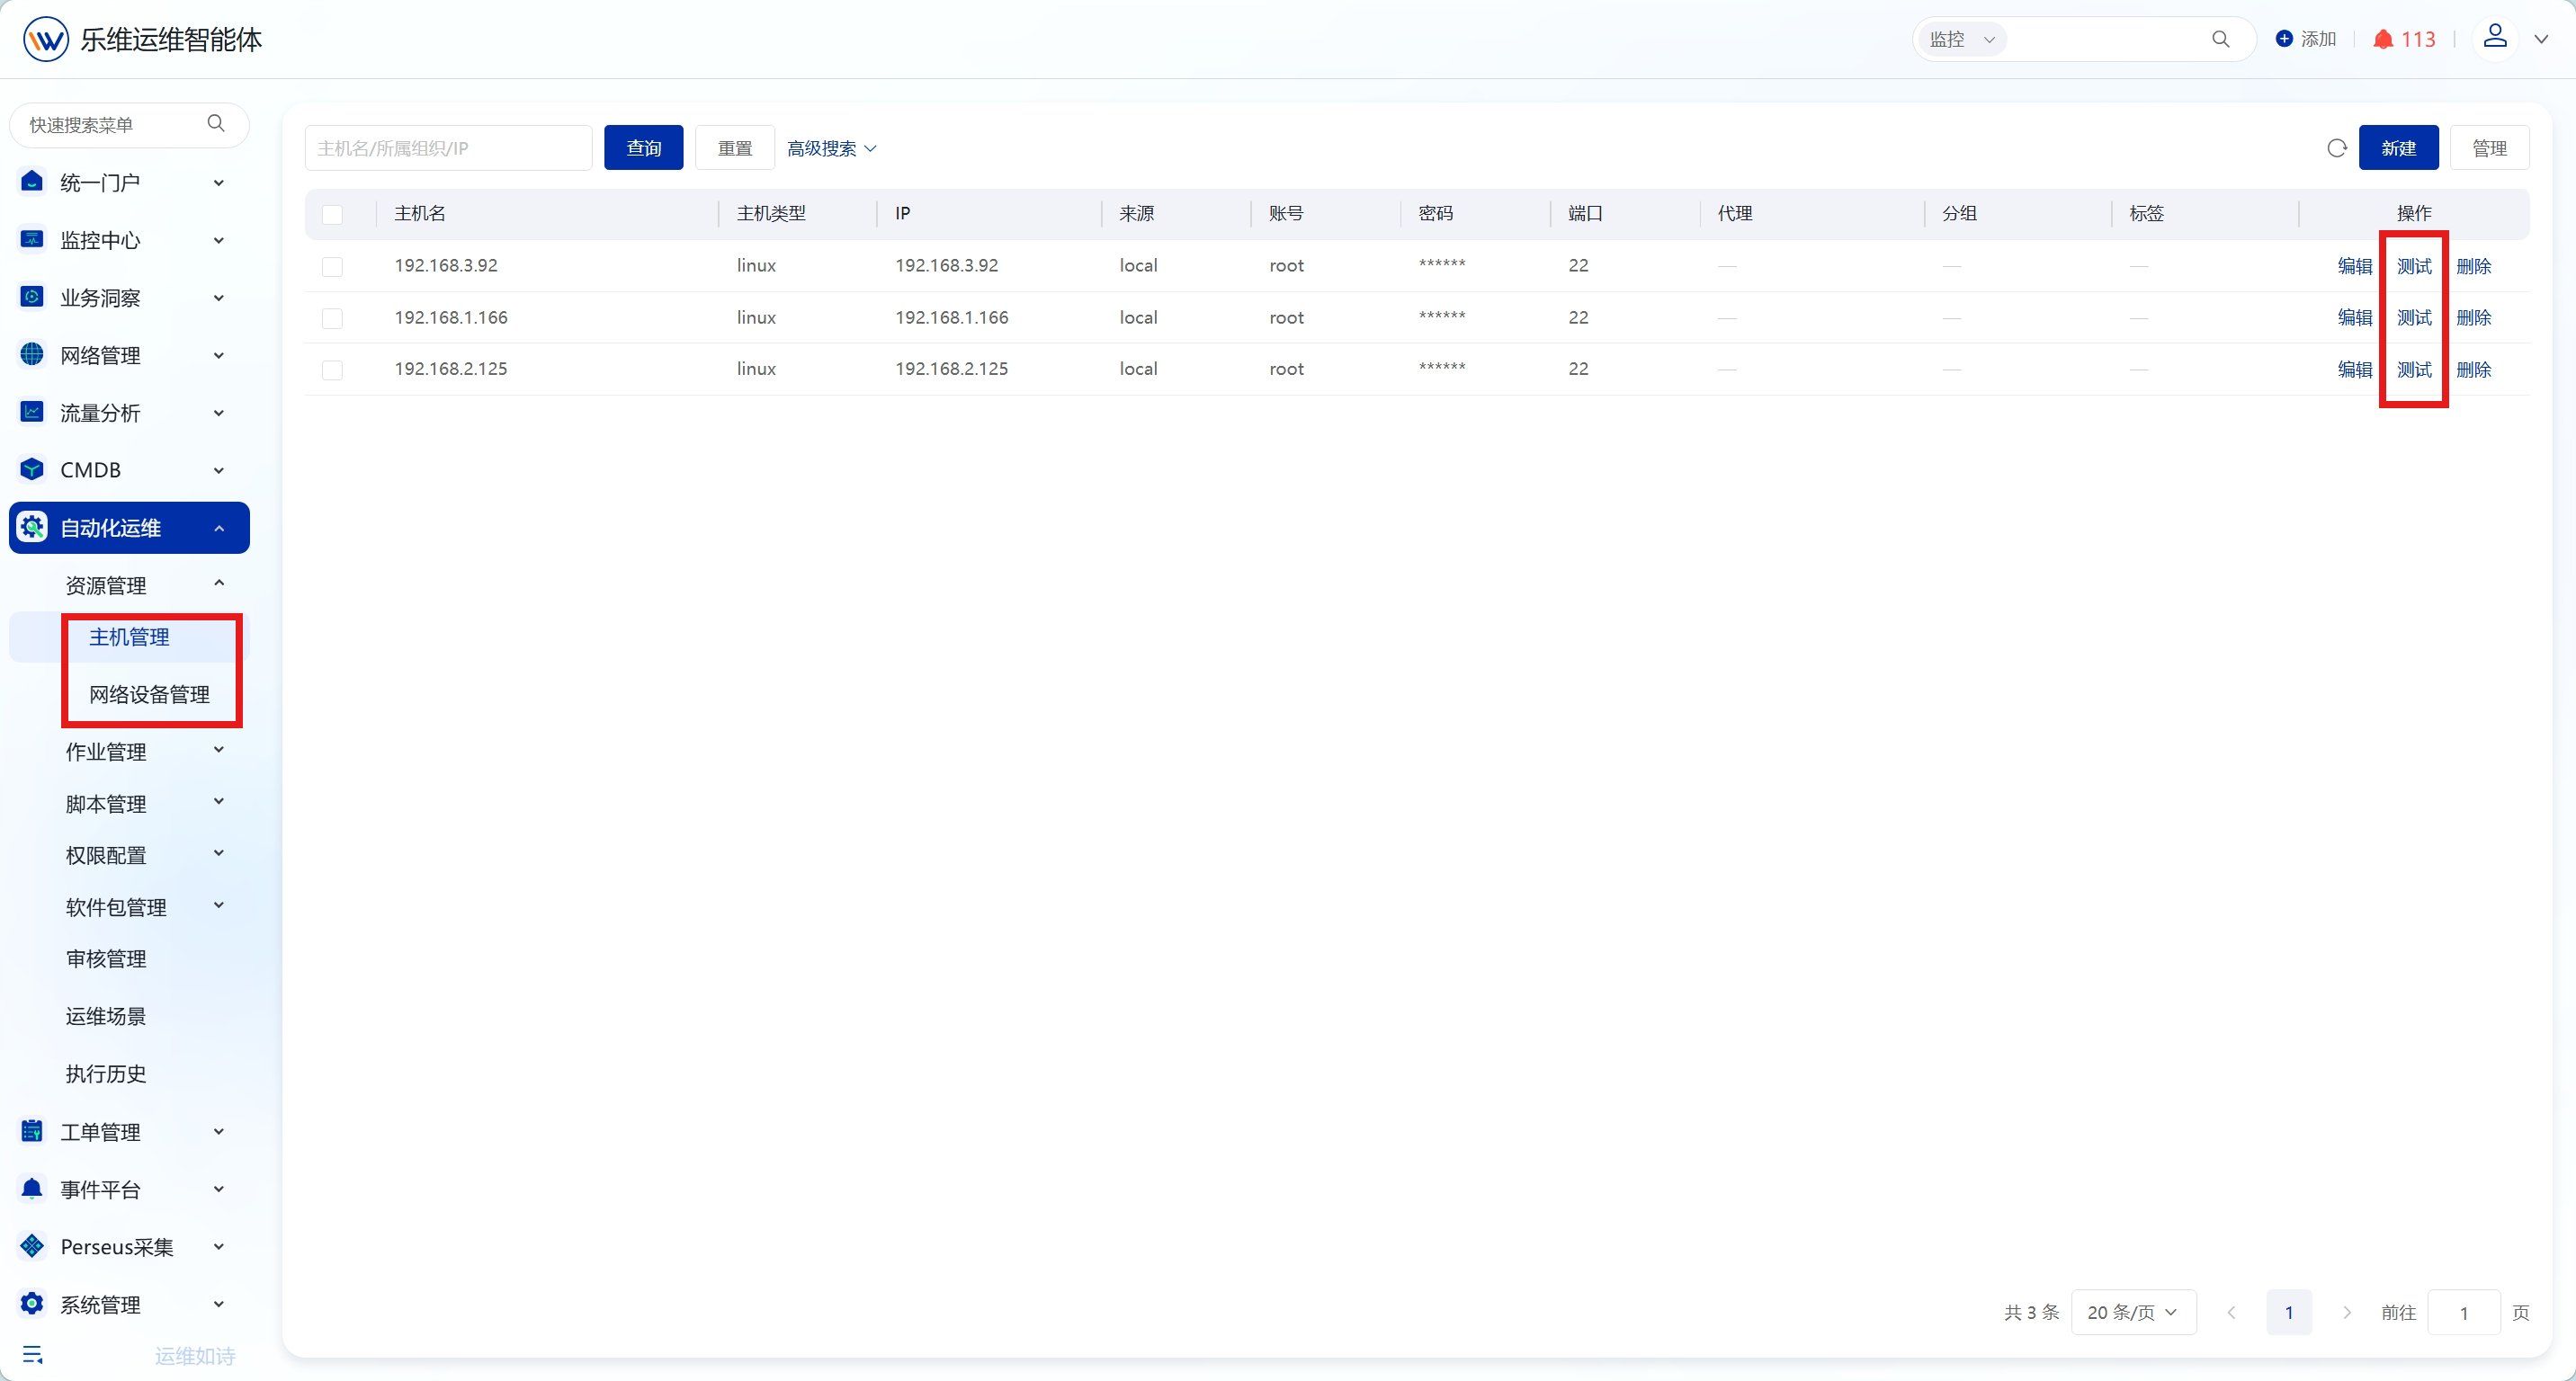Open 执行历史 menu item
Screen dimensions: 2576x1381
pos(106,1074)
